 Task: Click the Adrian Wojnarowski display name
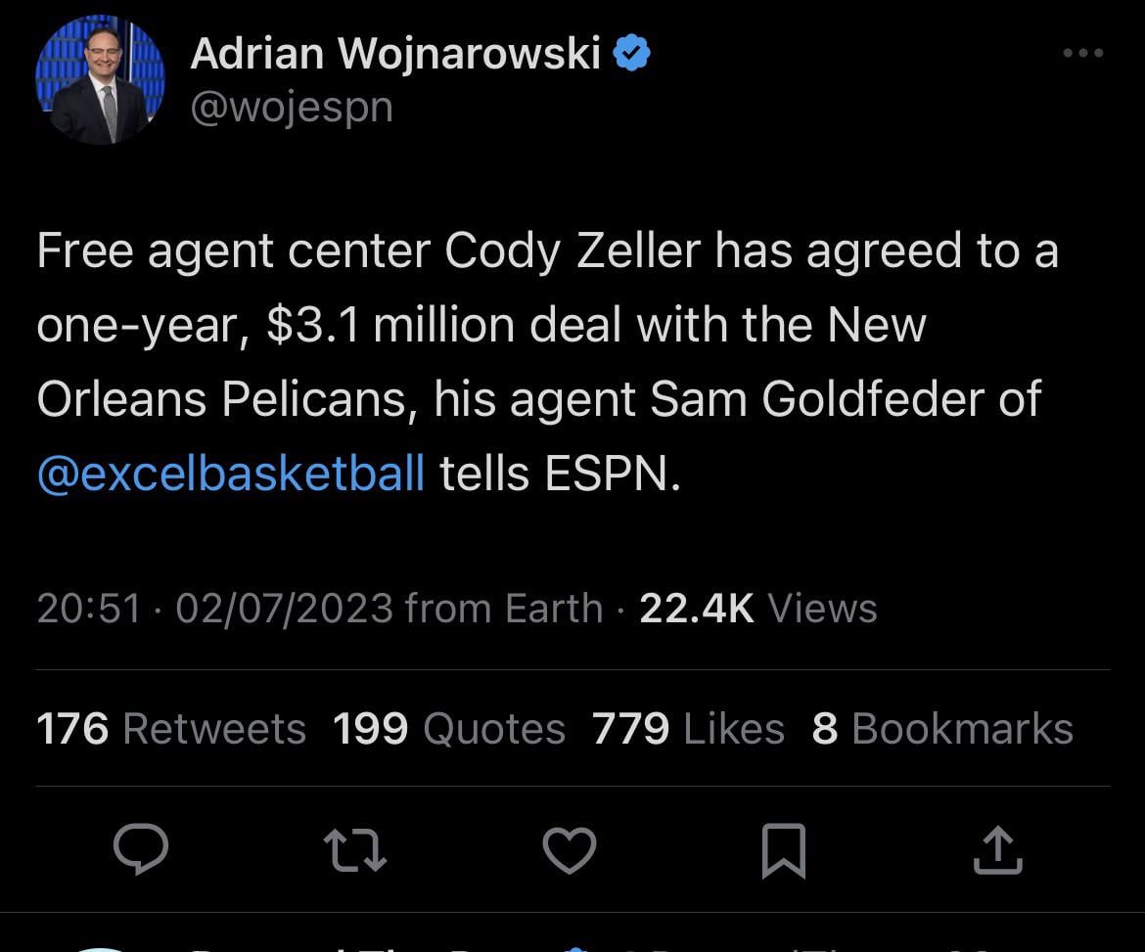tap(395, 53)
